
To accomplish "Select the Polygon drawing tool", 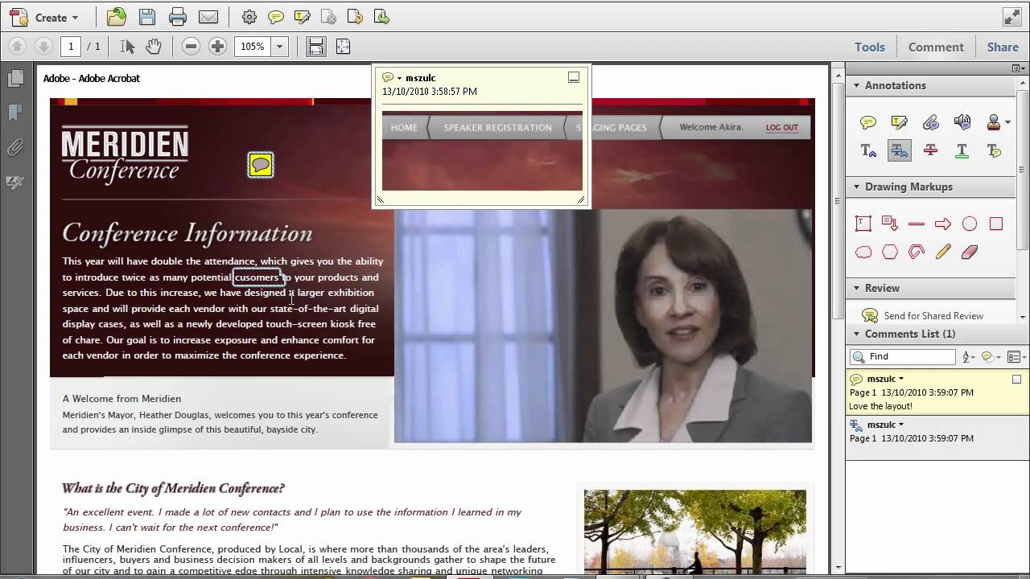I will click(x=890, y=252).
